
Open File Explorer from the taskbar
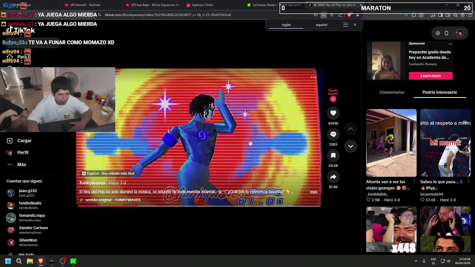30,261
